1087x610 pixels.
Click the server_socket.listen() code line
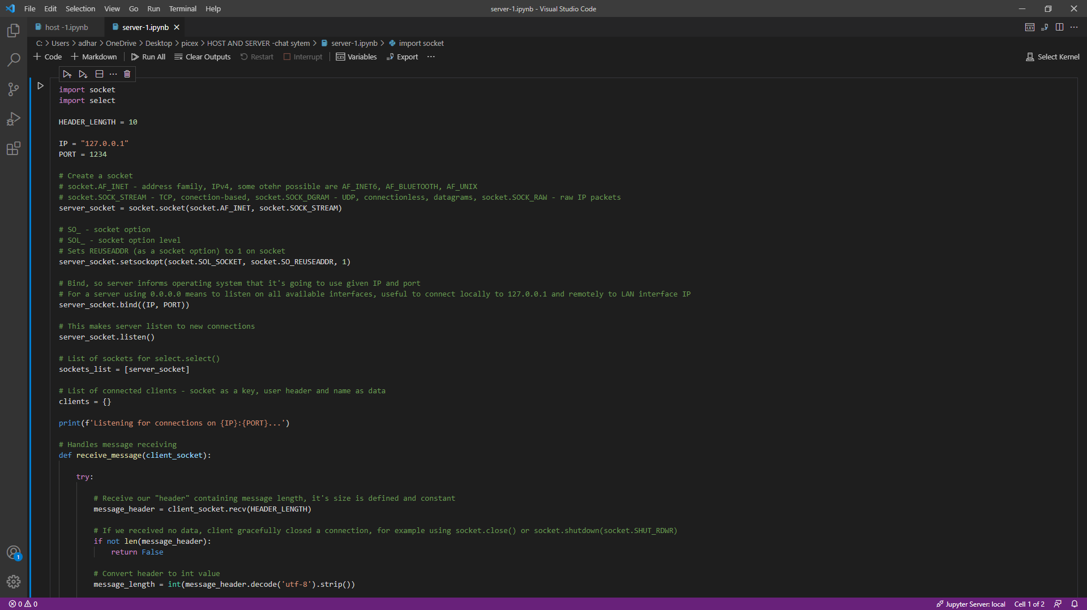click(x=106, y=337)
